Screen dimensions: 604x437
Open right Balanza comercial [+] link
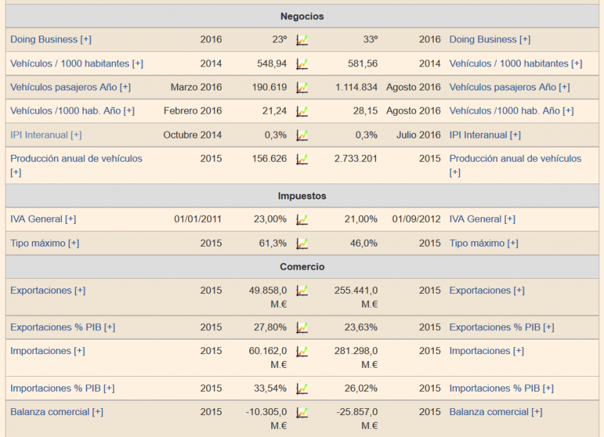496,412
